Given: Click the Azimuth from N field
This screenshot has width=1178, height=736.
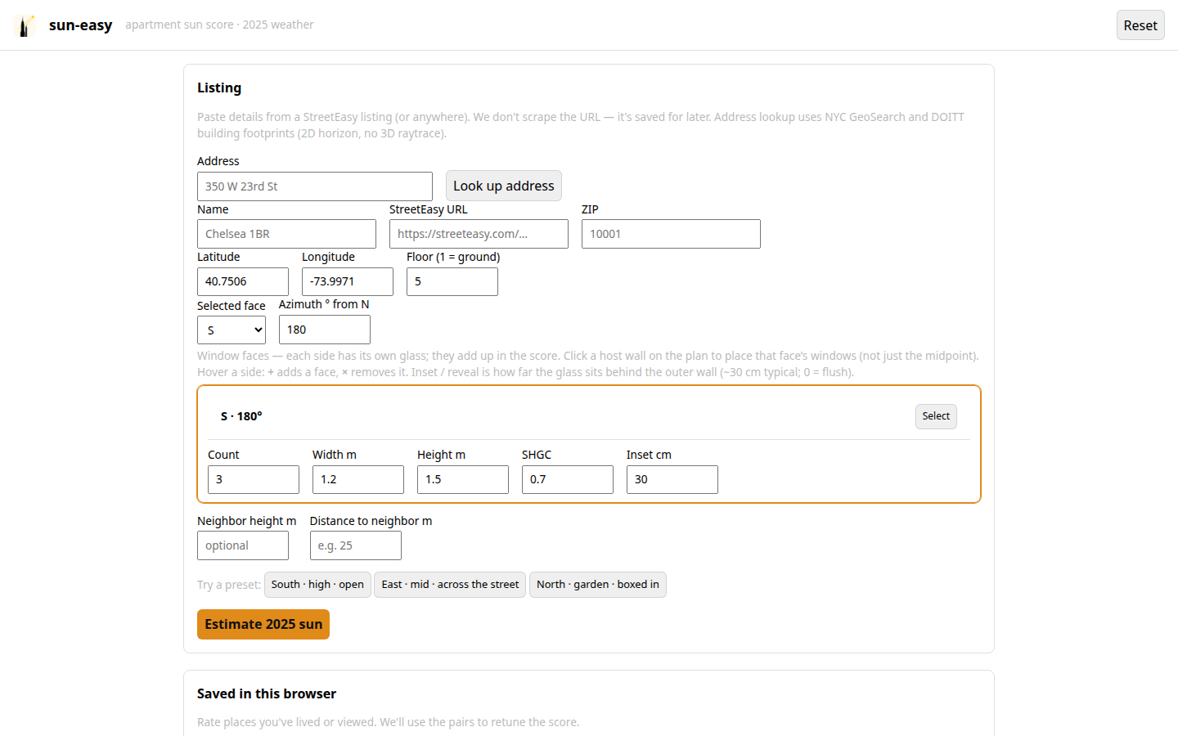Looking at the screenshot, I should [325, 330].
